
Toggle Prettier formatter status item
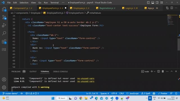pos(163,93)
